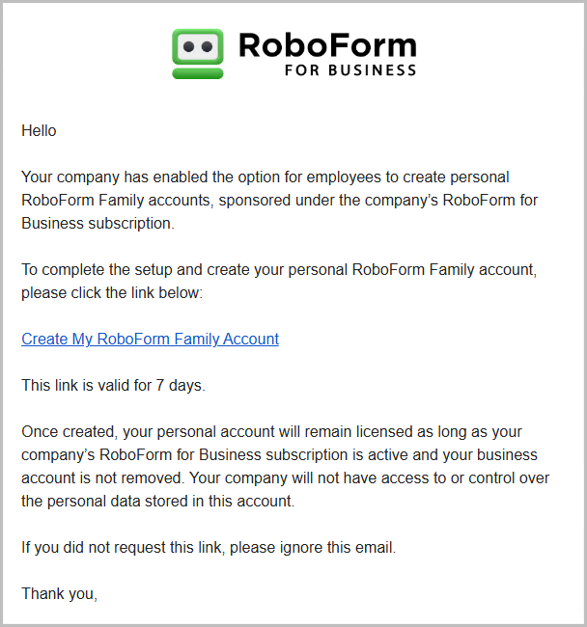587x627 pixels.
Task: Click the RoboForm wordmark in the header
Action: pyautogui.click(x=326, y=44)
